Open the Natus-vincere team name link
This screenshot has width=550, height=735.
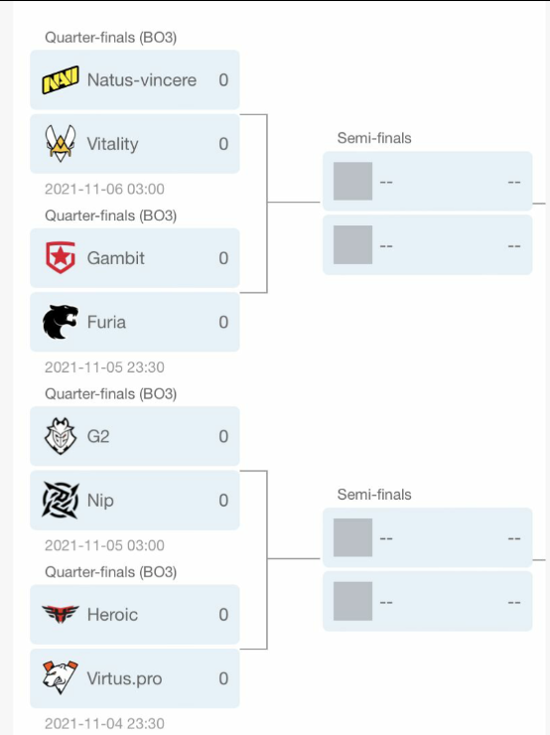142,80
